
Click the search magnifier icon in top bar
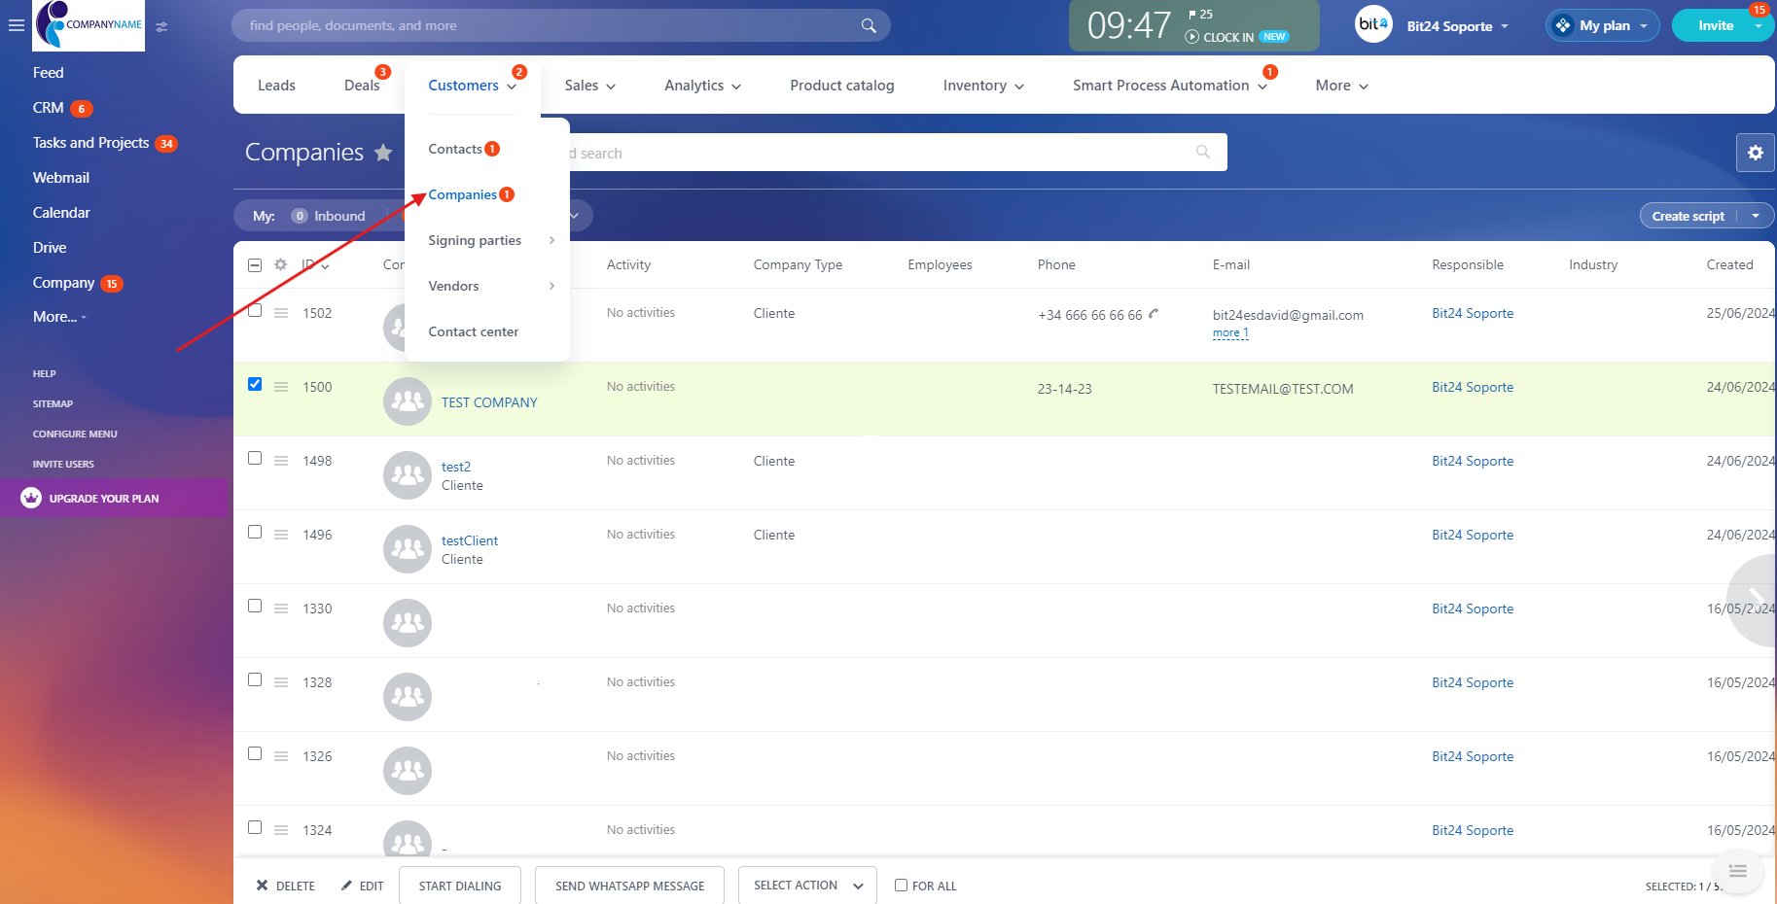pos(868,26)
